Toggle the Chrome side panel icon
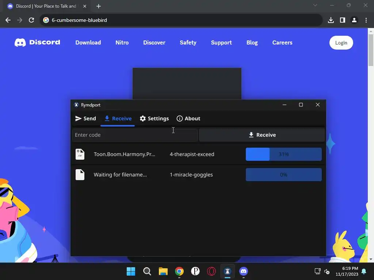374x280 pixels. click(x=343, y=20)
